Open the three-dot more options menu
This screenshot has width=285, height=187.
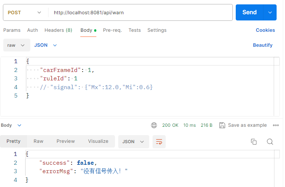(276, 125)
